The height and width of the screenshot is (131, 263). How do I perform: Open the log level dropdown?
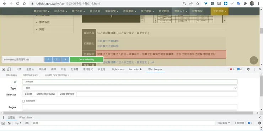click(224, 123)
